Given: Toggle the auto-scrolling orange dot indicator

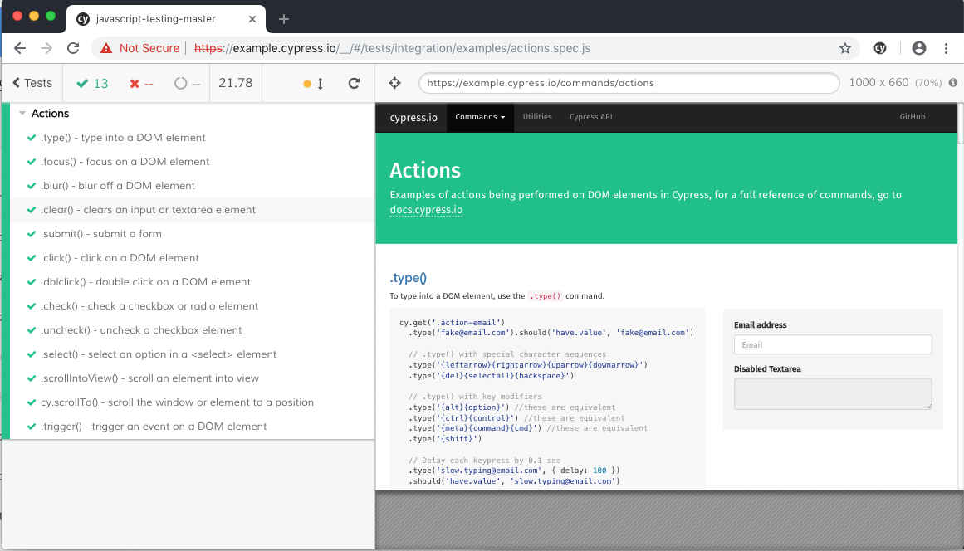Looking at the screenshot, I should click(307, 84).
